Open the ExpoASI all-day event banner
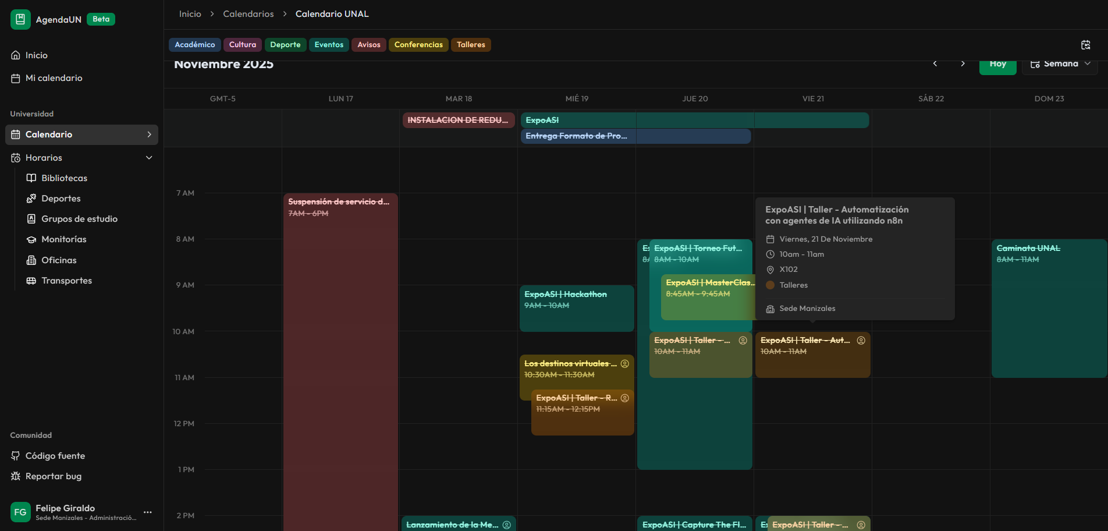The height and width of the screenshot is (531, 1108). tap(695, 120)
